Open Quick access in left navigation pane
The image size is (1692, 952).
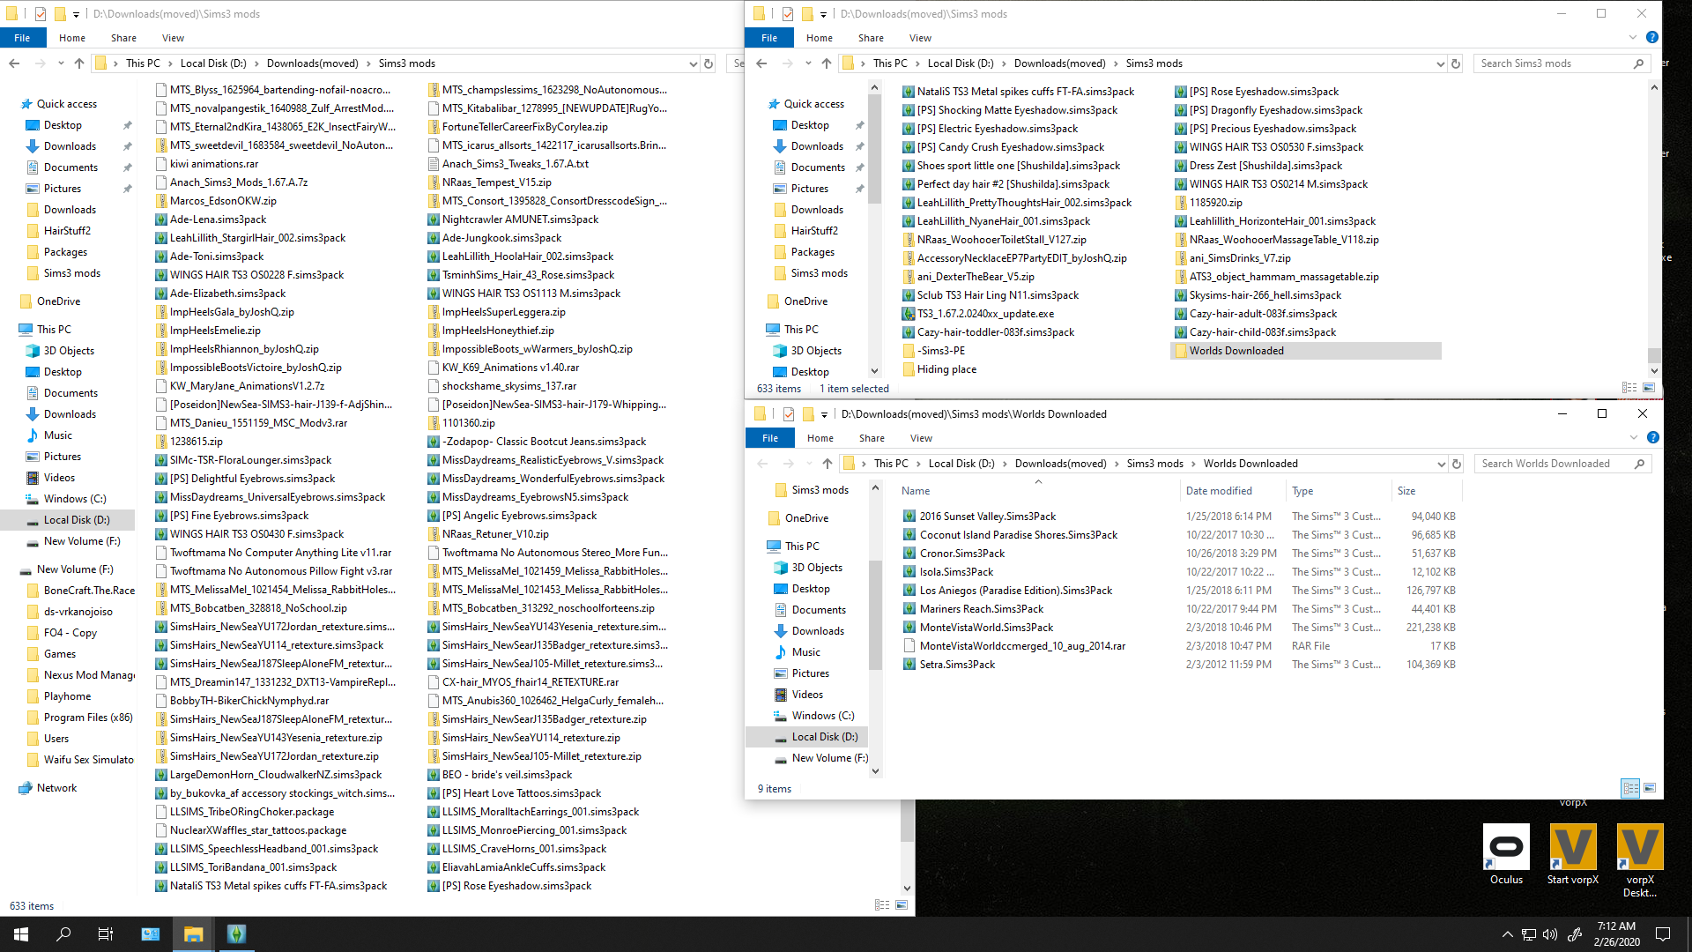(x=67, y=104)
